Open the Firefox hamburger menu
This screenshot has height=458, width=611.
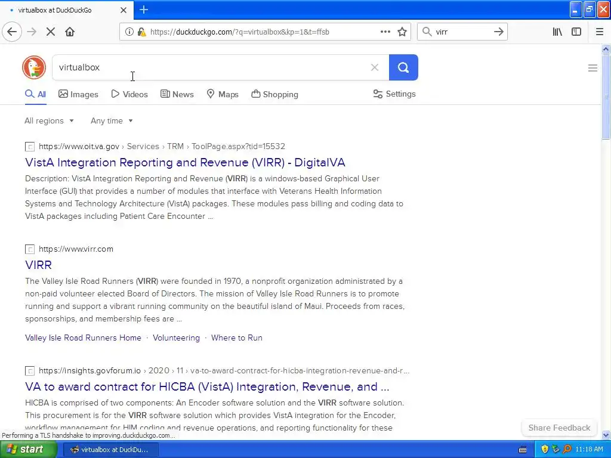[x=600, y=32]
